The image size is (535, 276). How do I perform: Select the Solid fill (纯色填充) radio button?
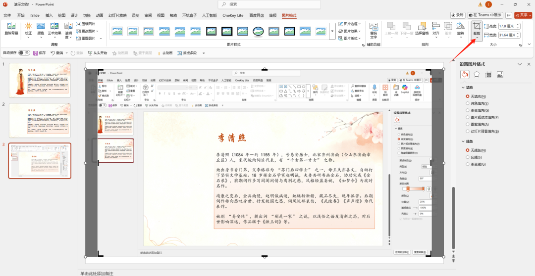click(467, 103)
